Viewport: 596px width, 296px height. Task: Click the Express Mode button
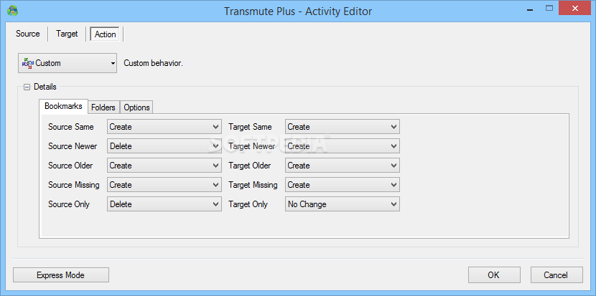tap(61, 275)
